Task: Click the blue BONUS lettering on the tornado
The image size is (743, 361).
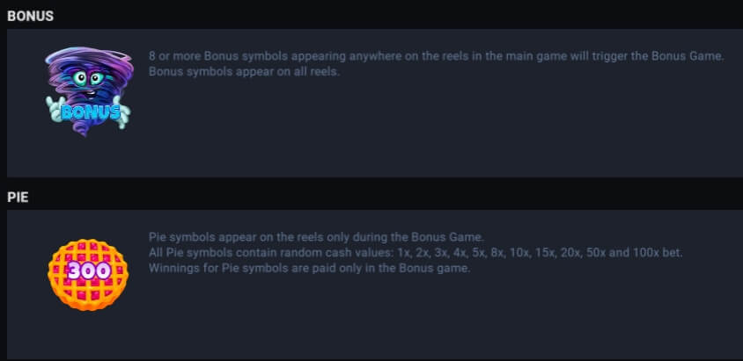Action: 90,112
